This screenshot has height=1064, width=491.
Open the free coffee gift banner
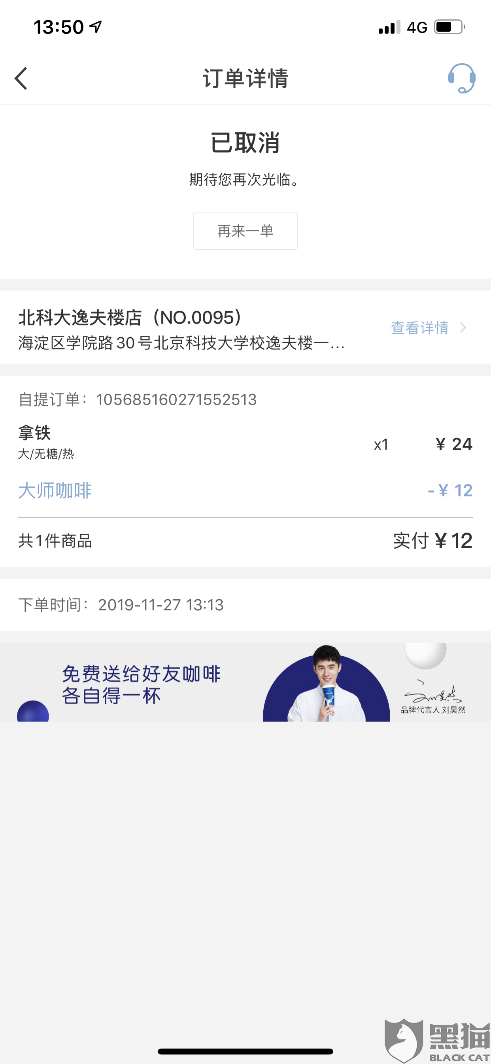[x=140, y=684]
